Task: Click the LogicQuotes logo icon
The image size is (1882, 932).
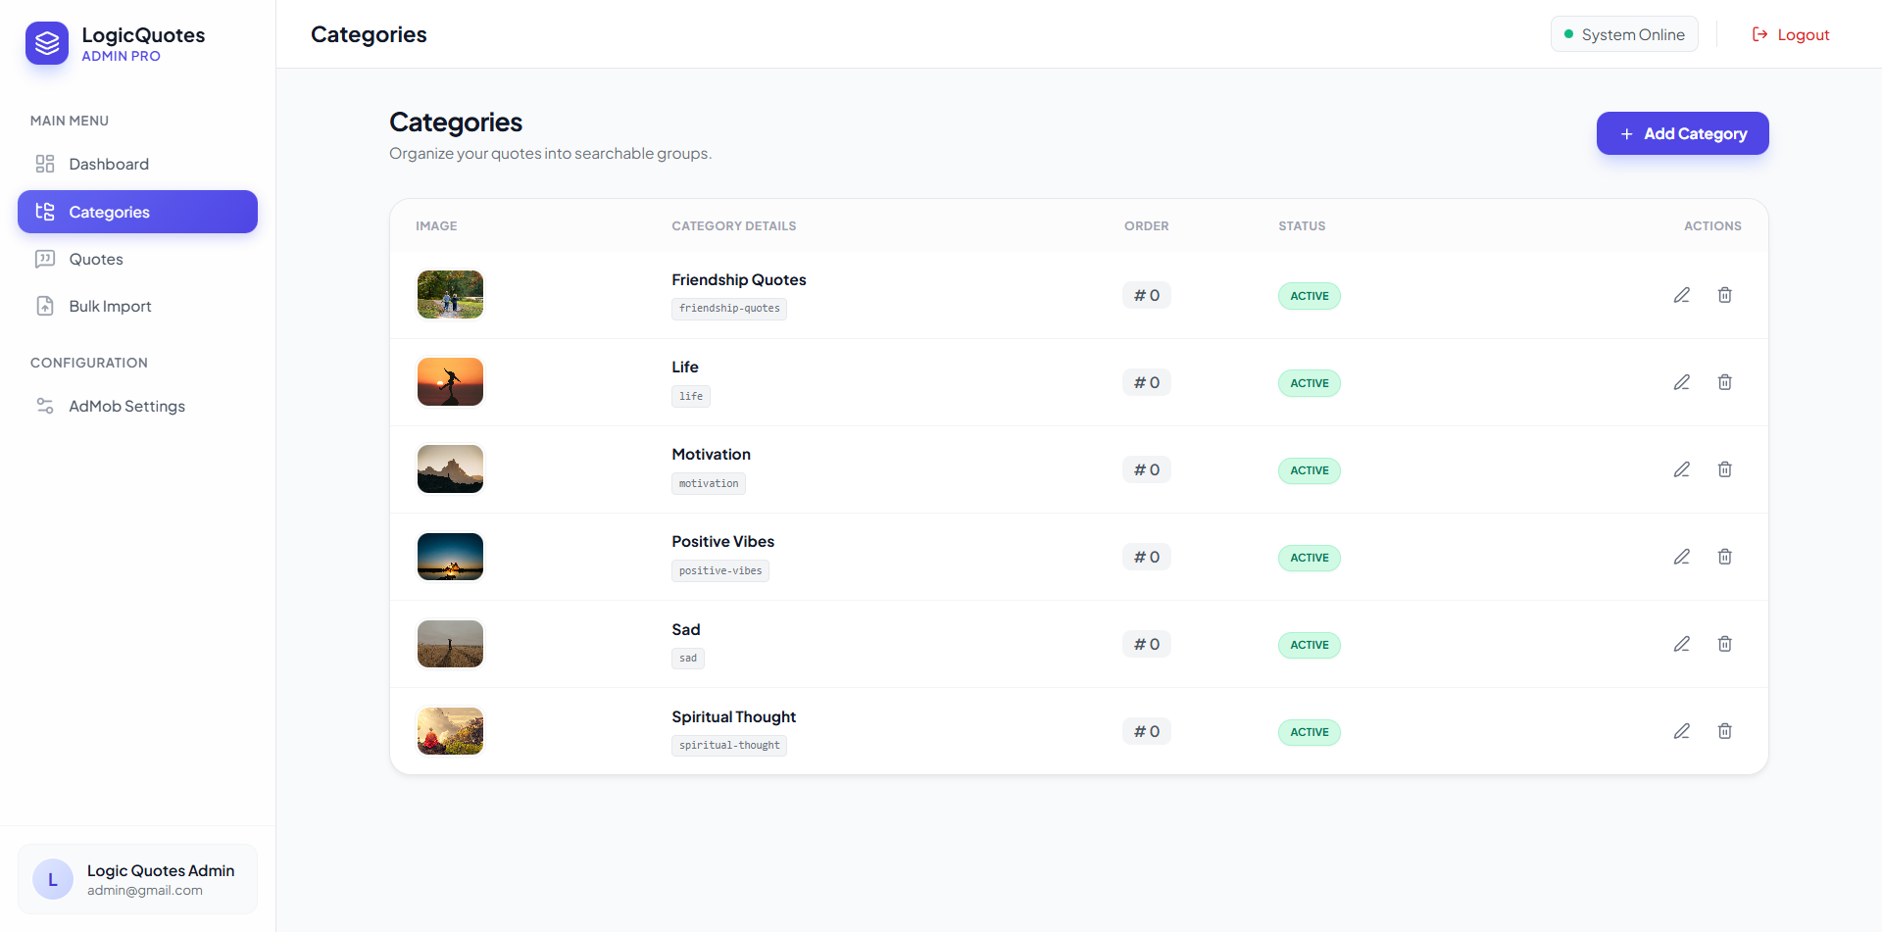Action: (x=47, y=43)
